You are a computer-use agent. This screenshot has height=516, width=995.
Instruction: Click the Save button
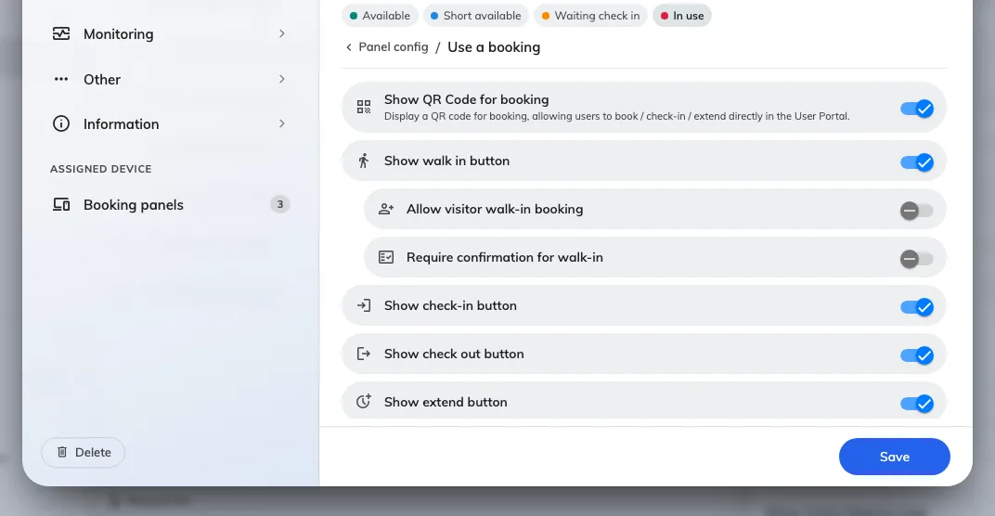(x=894, y=457)
